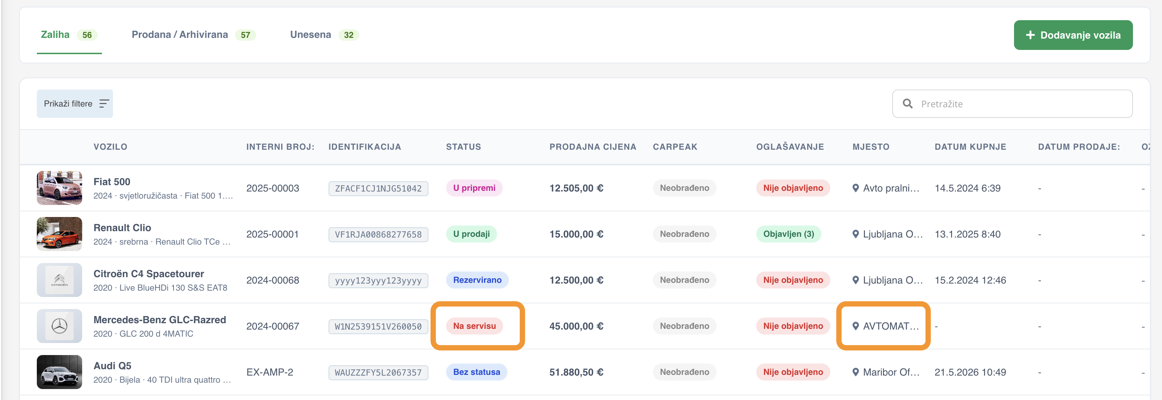Sort by the INTERNI BROJ column header
Image resolution: width=1162 pixels, height=400 pixels.
280,147
